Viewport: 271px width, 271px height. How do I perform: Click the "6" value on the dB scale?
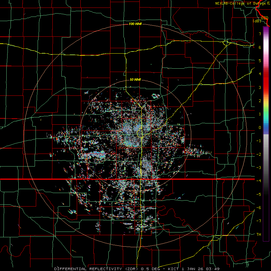point(260,47)
